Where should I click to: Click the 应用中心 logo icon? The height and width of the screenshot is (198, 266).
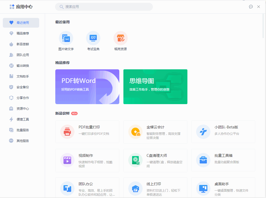click(12, 7)
